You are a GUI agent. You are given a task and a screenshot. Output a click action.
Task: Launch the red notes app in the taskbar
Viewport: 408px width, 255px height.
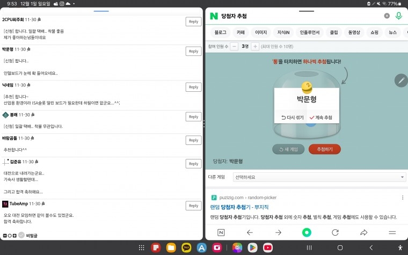(x=156, y=247)
